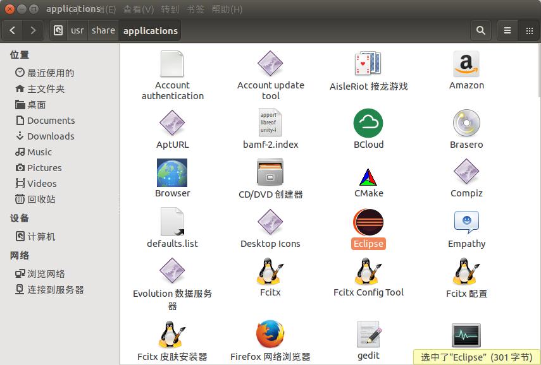Click the Brasero file name label
This screenshot has width=541, height=365.
coord(466,144)
